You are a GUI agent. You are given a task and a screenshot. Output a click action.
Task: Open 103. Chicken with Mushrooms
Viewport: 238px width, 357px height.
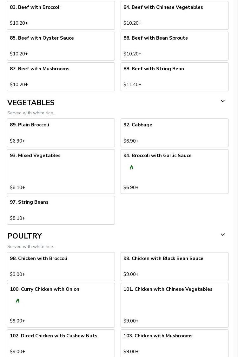[174, 343]
